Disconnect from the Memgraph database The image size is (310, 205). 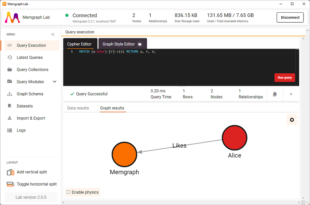point(290,17)
